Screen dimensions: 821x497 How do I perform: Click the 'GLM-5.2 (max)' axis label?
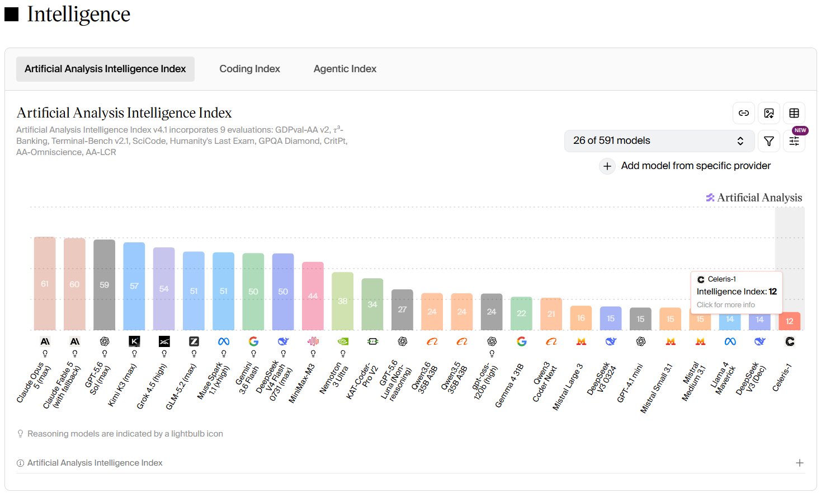tap(181, 387)
